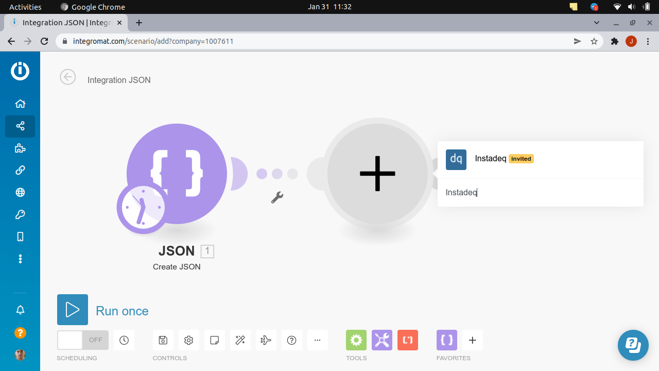Open orange help question mark in sidebar
Viewport: 659px width, 371px height.
pos(20,333)
